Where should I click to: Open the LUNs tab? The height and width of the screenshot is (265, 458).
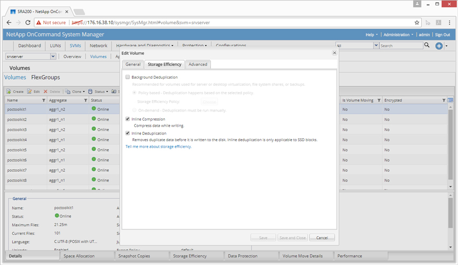tap(55, 46)
